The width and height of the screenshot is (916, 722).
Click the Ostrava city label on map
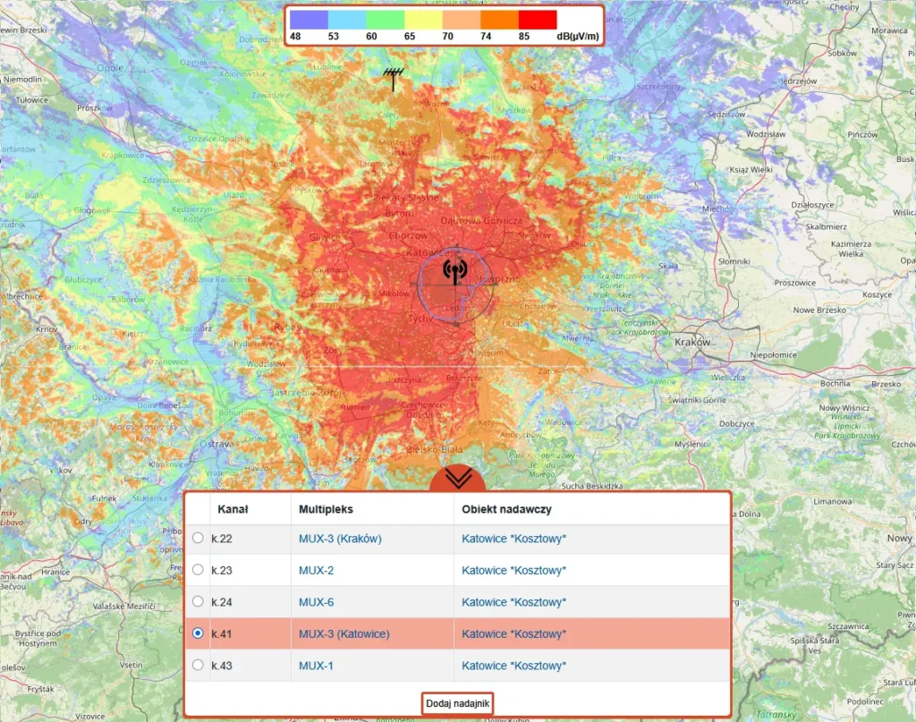216,444
